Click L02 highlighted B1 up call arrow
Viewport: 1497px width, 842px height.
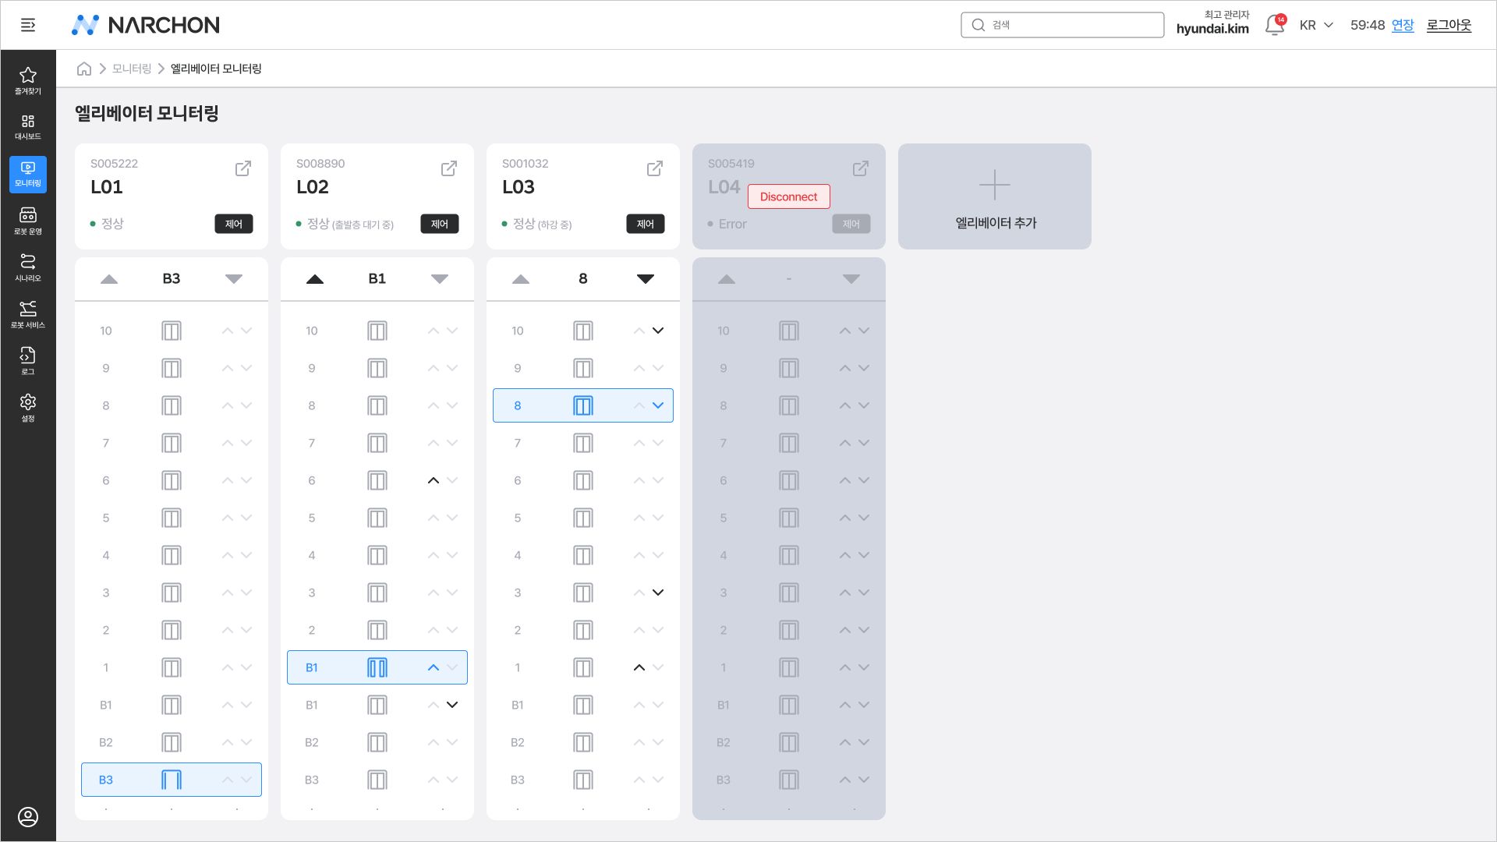[x=434, y=667]
